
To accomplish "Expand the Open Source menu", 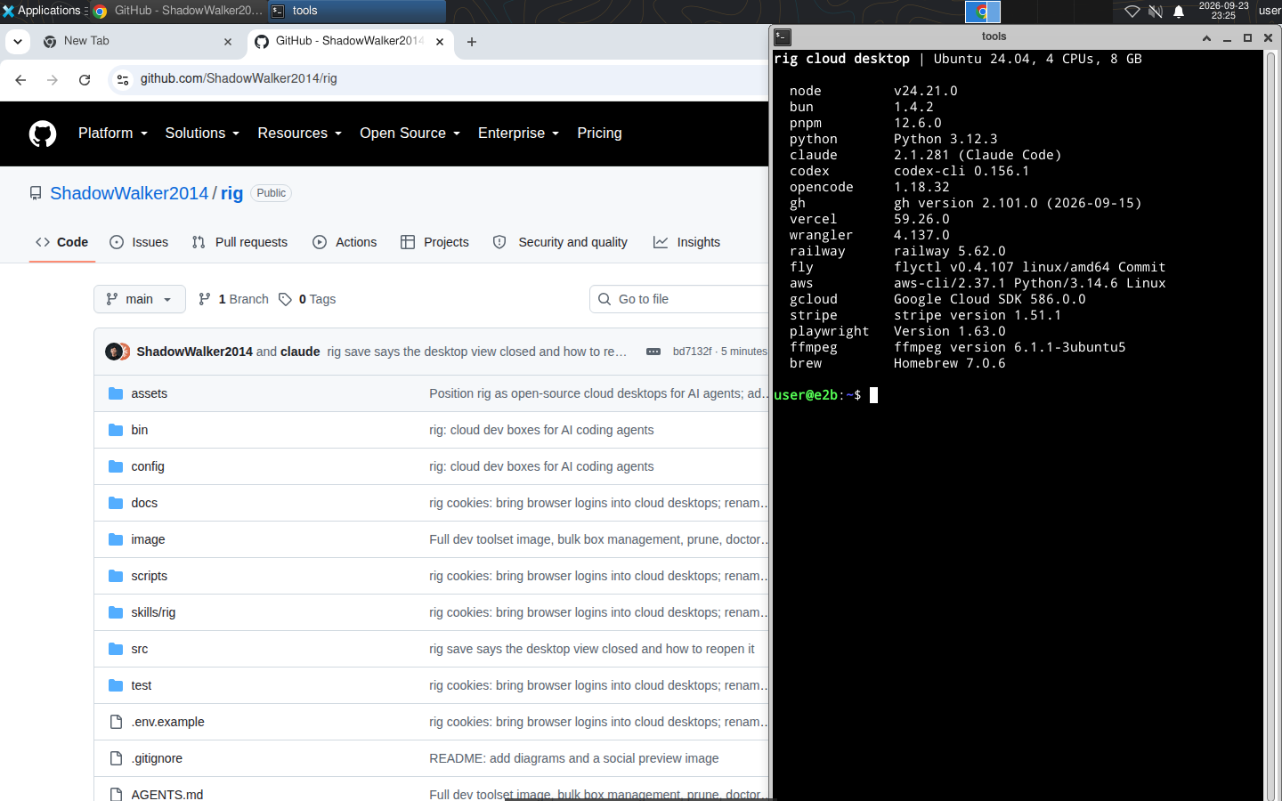I will [410, 133].
